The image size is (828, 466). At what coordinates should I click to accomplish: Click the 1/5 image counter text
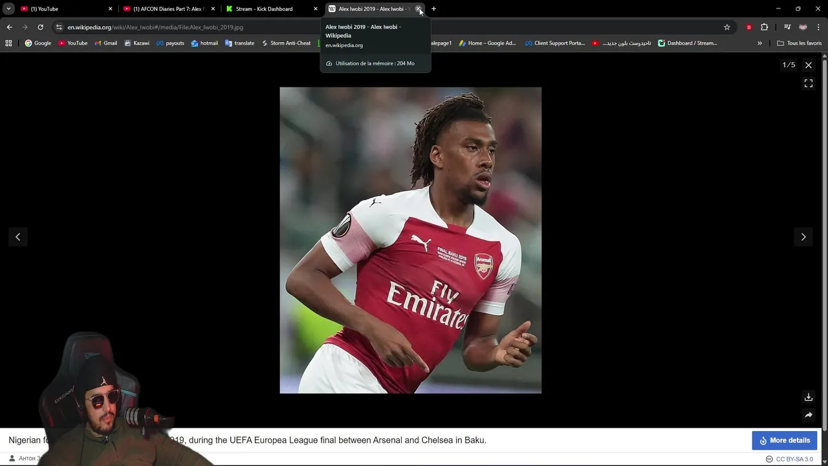click(x=789, y=65)
